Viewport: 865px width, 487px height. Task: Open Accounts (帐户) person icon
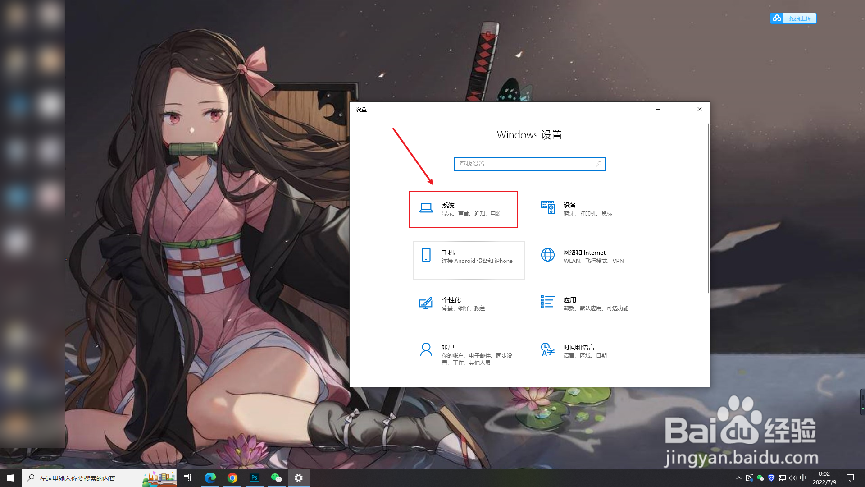tap(426, 350)
